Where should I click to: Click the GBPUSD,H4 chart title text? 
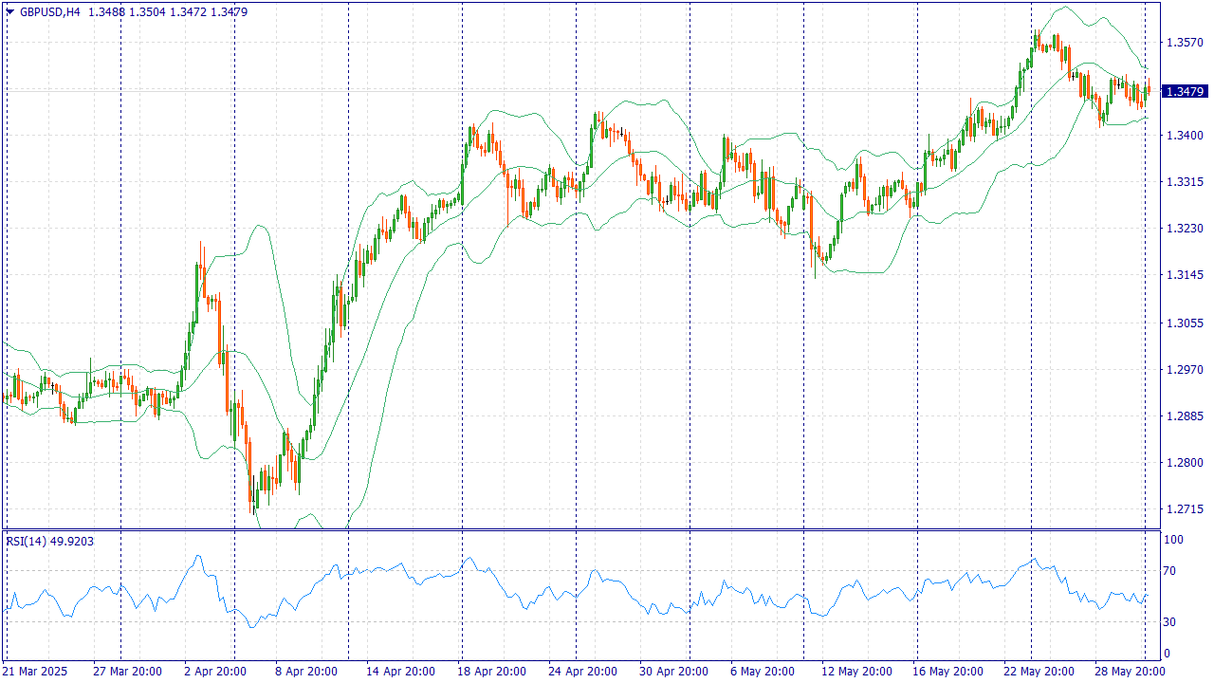(x=49, y=12)
